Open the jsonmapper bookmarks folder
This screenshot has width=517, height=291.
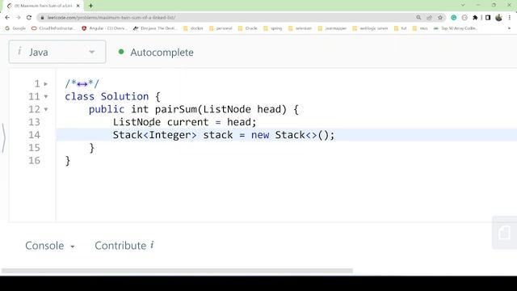click(x=332, y=28)
